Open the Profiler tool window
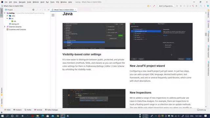 click(x=28, y=110)
